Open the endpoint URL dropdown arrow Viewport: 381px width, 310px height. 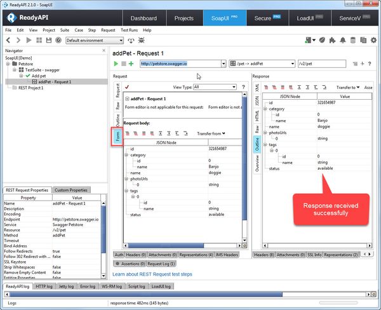pyautogui.click(x=224, y=64)
